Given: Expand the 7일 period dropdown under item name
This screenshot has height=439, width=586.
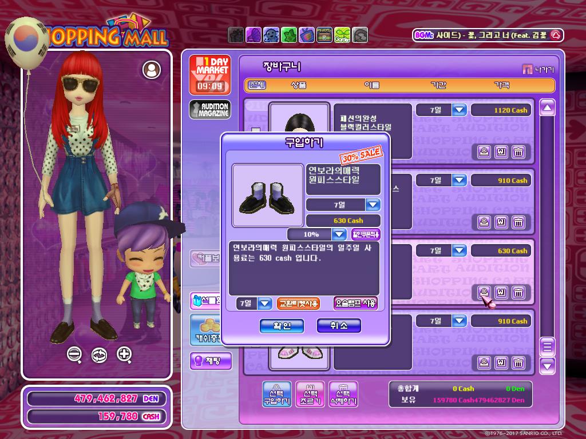Looking at the screenshot, I should [373, 205].
